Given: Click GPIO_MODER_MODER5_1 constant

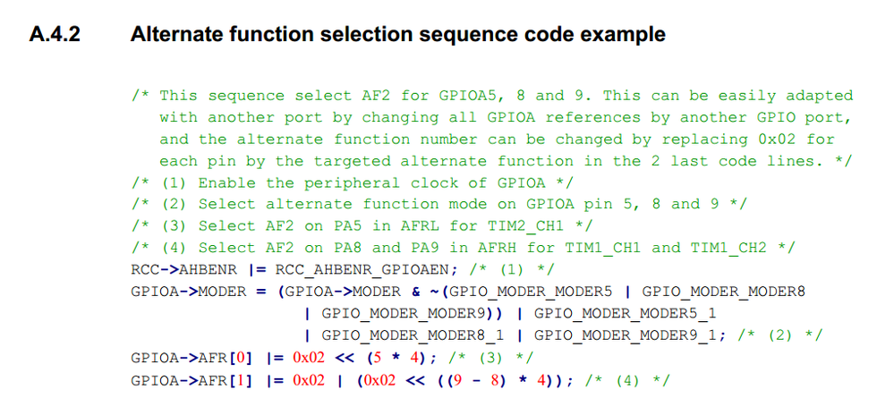Looking at the screenshot, I should coord(626,314).
